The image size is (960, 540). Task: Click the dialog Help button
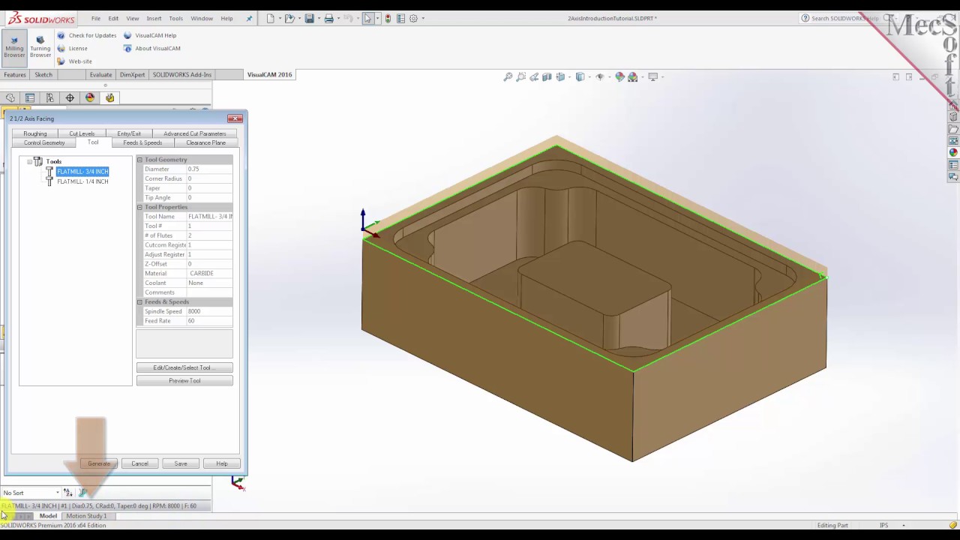point(222,463)
